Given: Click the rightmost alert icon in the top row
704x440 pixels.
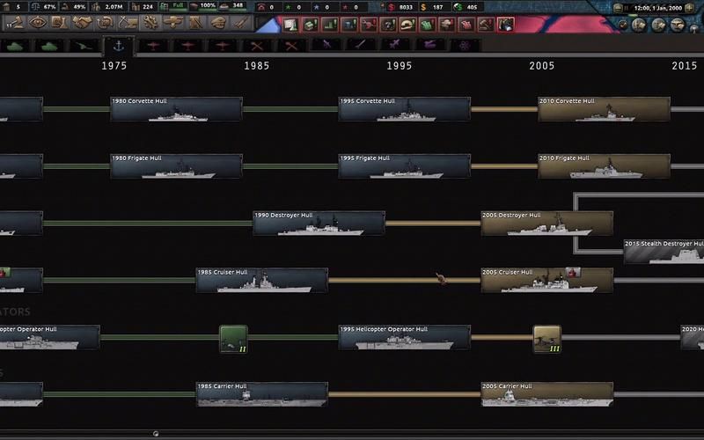Looking at the screenshot, I should [x=505, y=25].
